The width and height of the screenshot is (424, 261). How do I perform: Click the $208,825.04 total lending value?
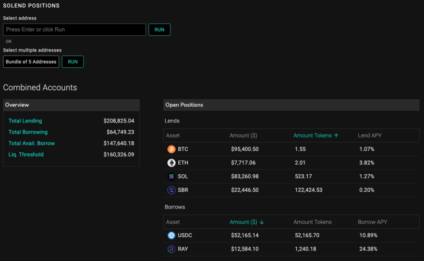(x=119, y=121)
